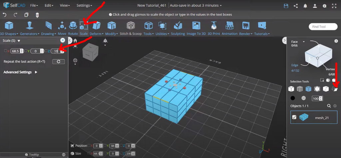Open the user account icon
341x158 pixels.
pyautogui.click(x=315, y=6)
